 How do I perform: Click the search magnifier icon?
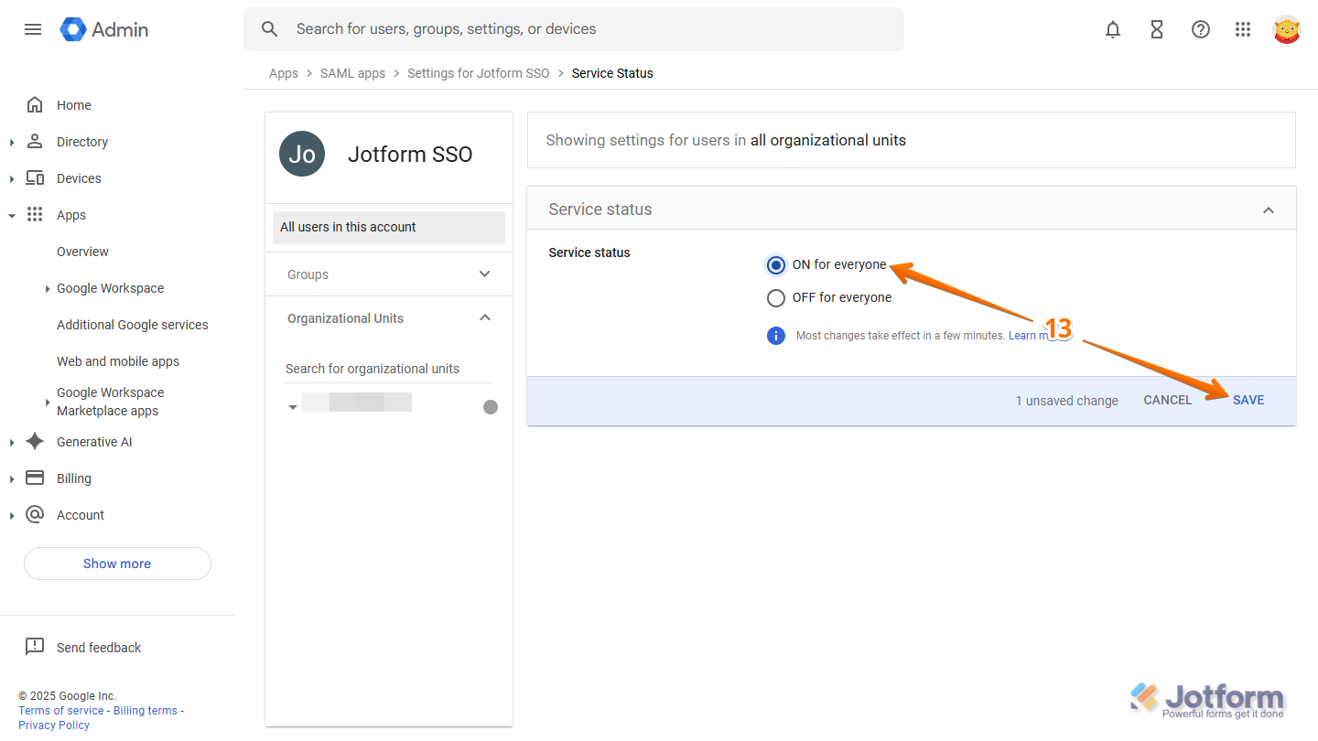(x=269, y=29)
